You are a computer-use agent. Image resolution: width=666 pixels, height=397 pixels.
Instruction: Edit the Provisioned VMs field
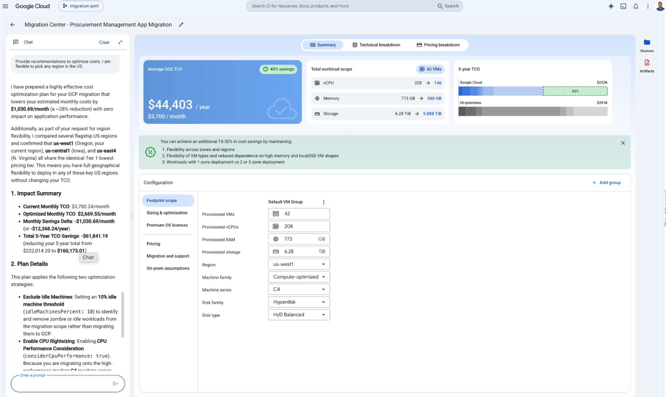(299, 214)
